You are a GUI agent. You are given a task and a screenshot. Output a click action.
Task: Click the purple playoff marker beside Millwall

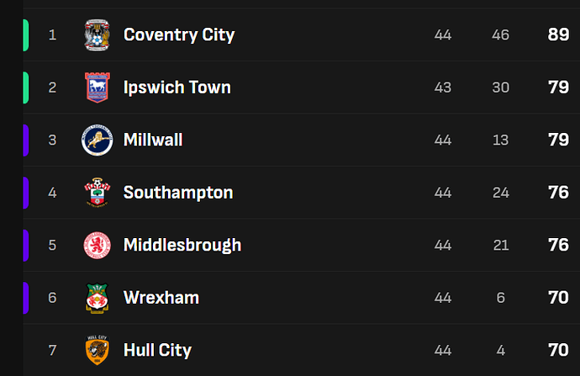pyautogui.click(x=26, y=140)
